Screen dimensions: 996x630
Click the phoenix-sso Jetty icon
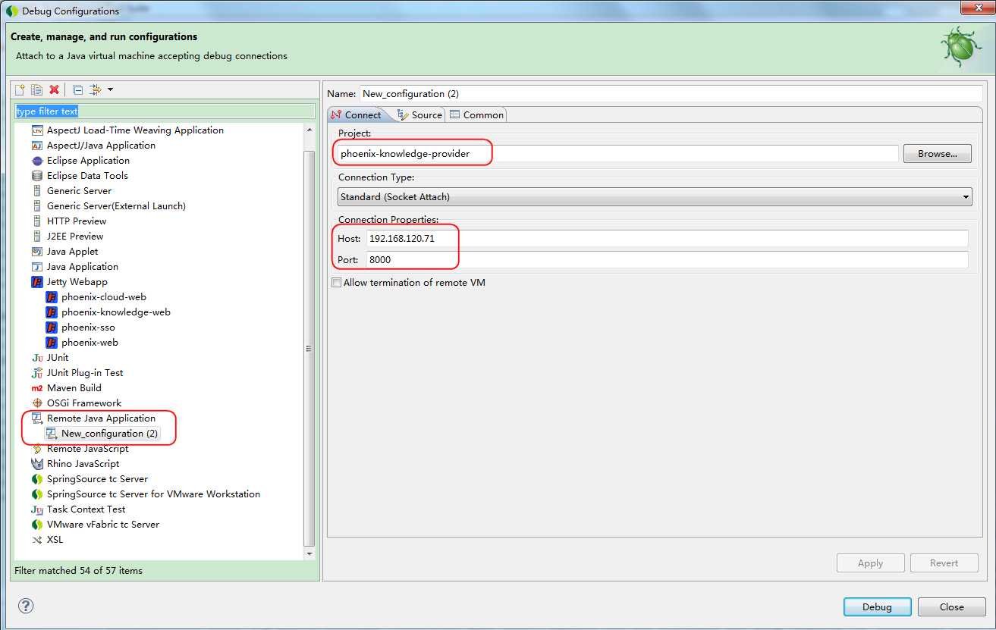(52, 328)
